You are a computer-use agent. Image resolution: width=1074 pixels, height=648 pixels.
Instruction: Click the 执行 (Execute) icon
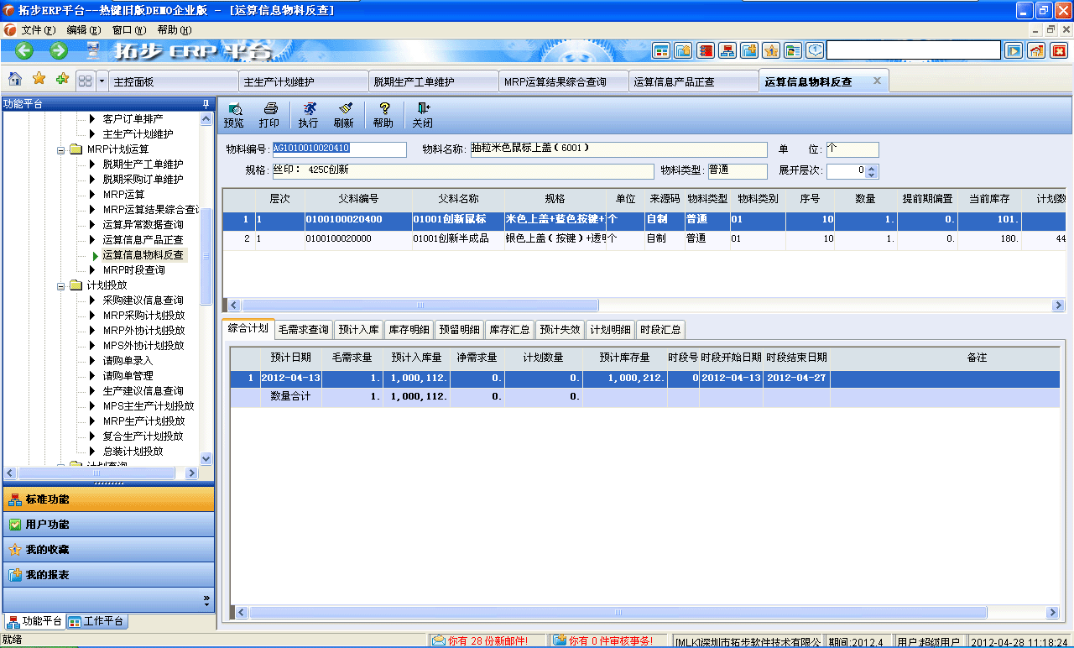point(308,113)
